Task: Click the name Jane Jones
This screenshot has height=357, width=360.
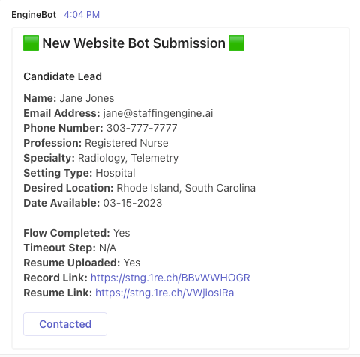Action: [87, 98]
